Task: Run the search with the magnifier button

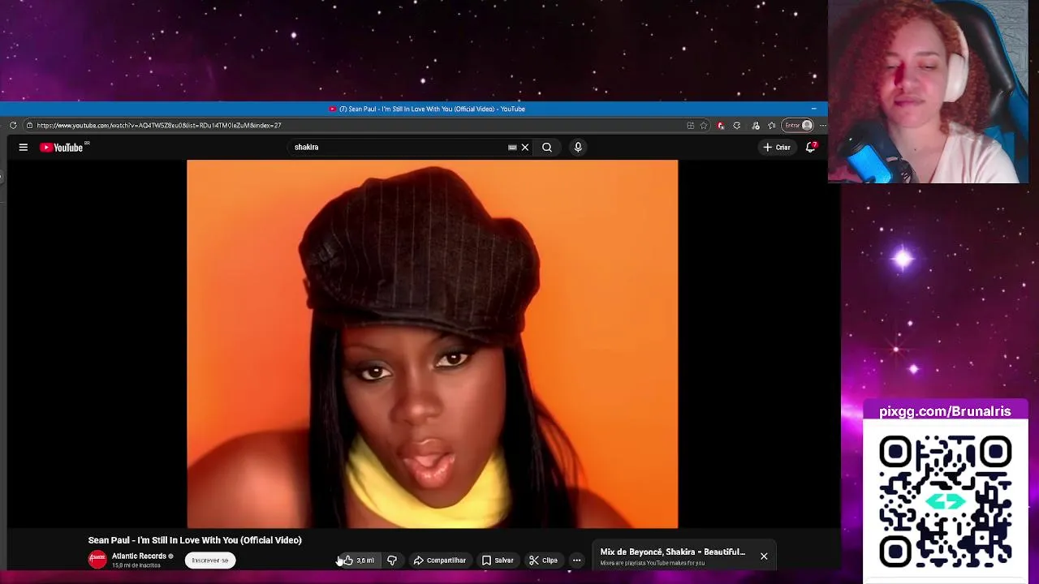Action: pyautogui.click(x=547, y=147)
